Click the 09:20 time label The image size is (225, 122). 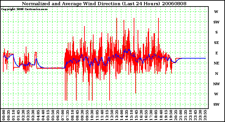pos(82,115)
